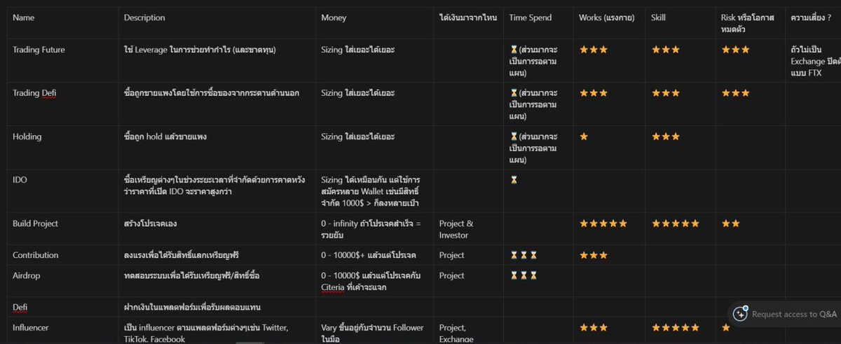Click the five-star Skill rating in Influencer row

[676, 327]
